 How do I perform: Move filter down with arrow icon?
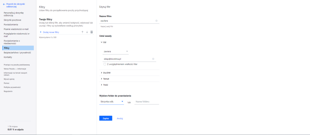87,32
